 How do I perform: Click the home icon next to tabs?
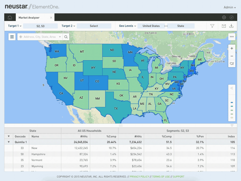tap(10, 17)
